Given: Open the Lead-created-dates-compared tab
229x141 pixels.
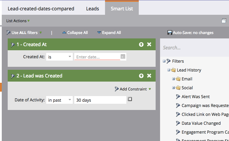Looking at the screenshot, I should click(41, 9).
